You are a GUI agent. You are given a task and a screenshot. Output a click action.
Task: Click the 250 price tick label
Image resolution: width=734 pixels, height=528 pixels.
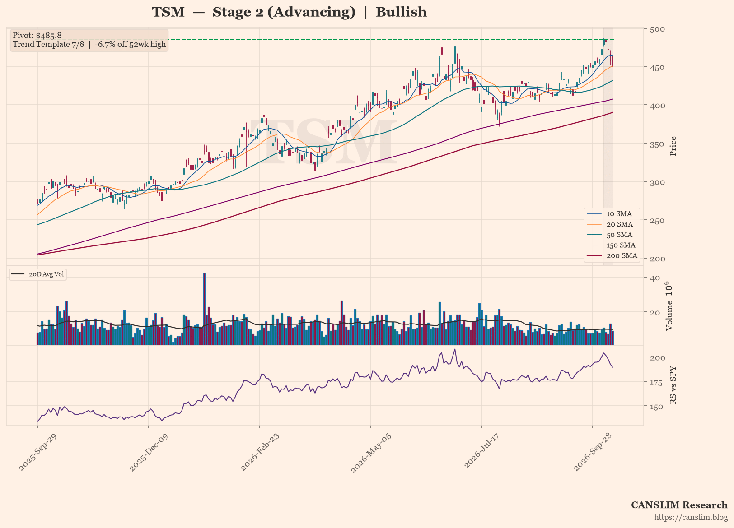(x=657, y=221)
